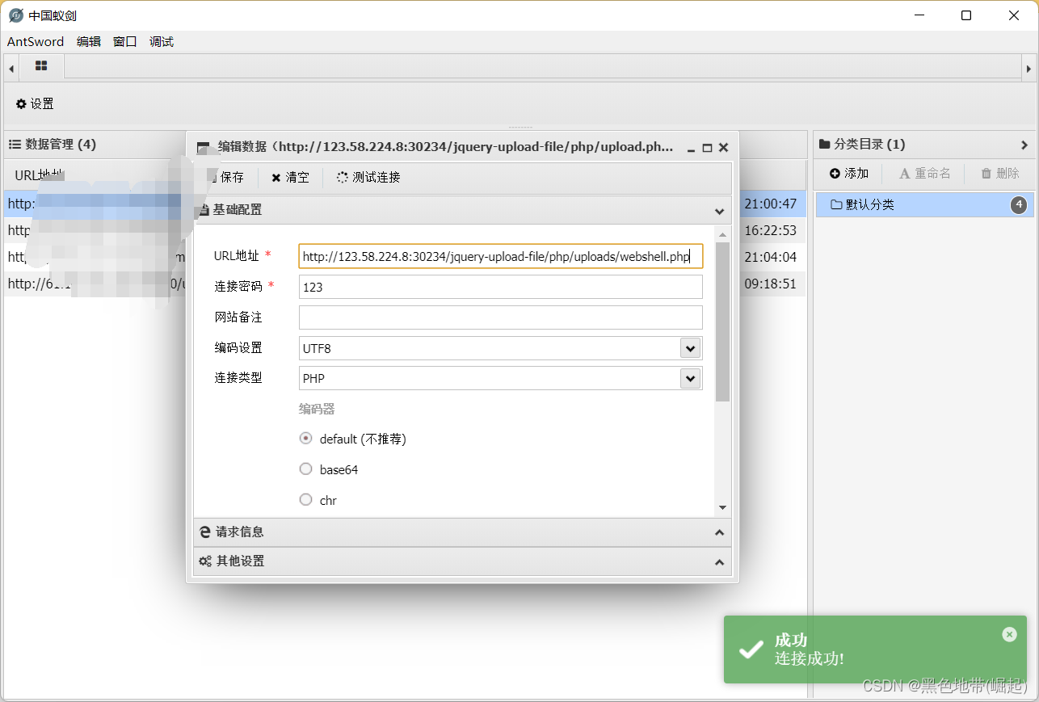
Task: Open the 编码设置 UTF8 dropdown
Action: pyautogui.click(x=691, y=347)
